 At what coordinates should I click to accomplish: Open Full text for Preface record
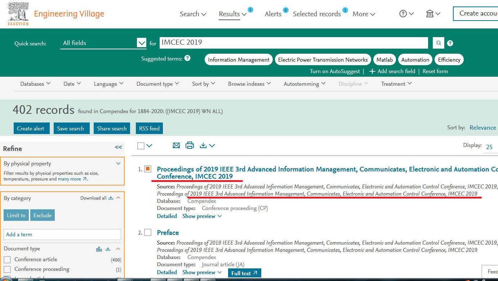point(244,273)
